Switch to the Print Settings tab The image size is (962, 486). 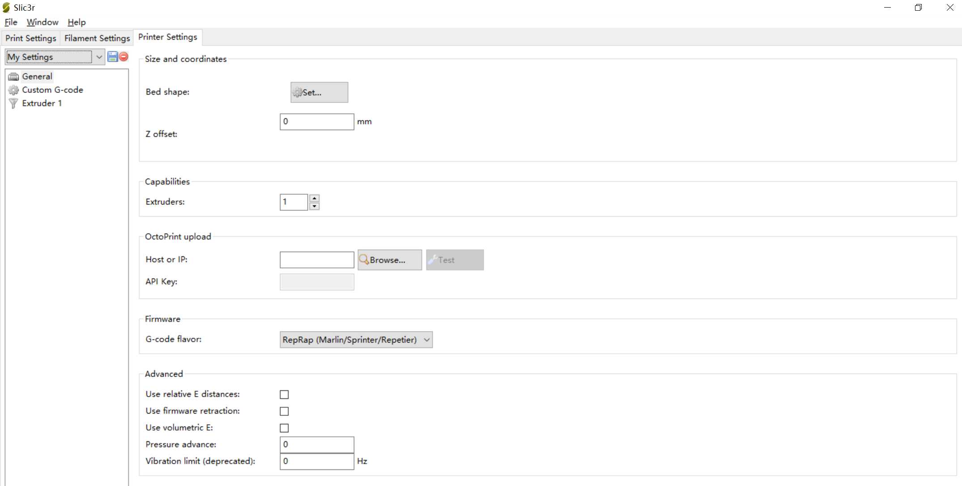point(31,38)
